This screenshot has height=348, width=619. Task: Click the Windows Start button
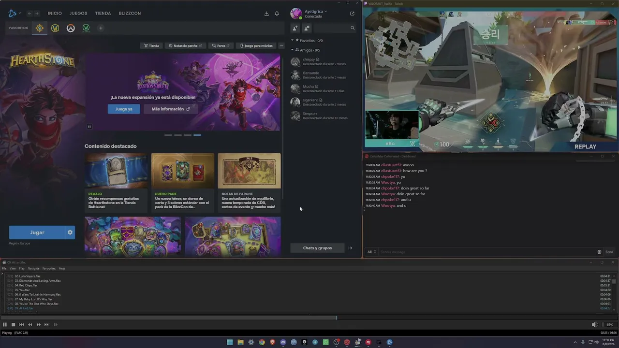(230, 342)
